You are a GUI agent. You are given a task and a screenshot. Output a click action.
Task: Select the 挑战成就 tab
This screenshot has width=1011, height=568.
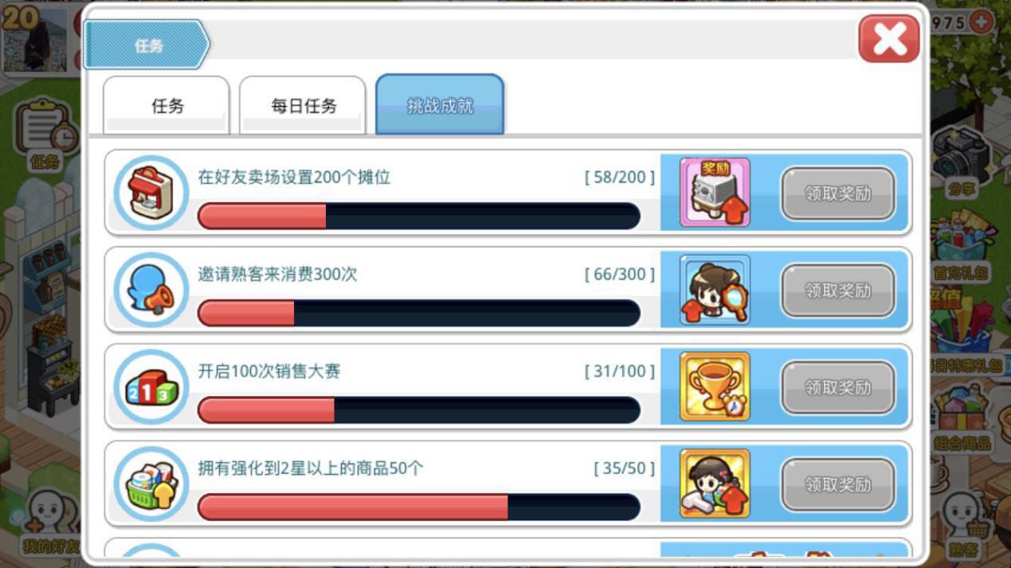pyautogui.click(x=440, y=104)
